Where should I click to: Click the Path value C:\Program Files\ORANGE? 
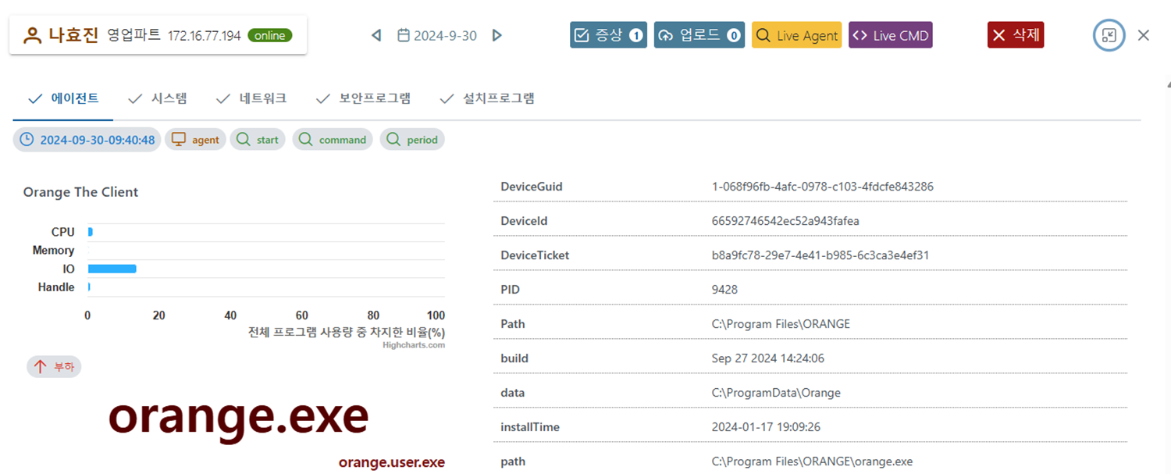(781, 324)
